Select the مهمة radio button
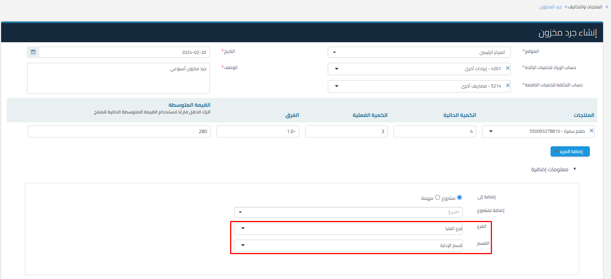The width and height of the screenshot is (611, 279). tap(438, 197)
